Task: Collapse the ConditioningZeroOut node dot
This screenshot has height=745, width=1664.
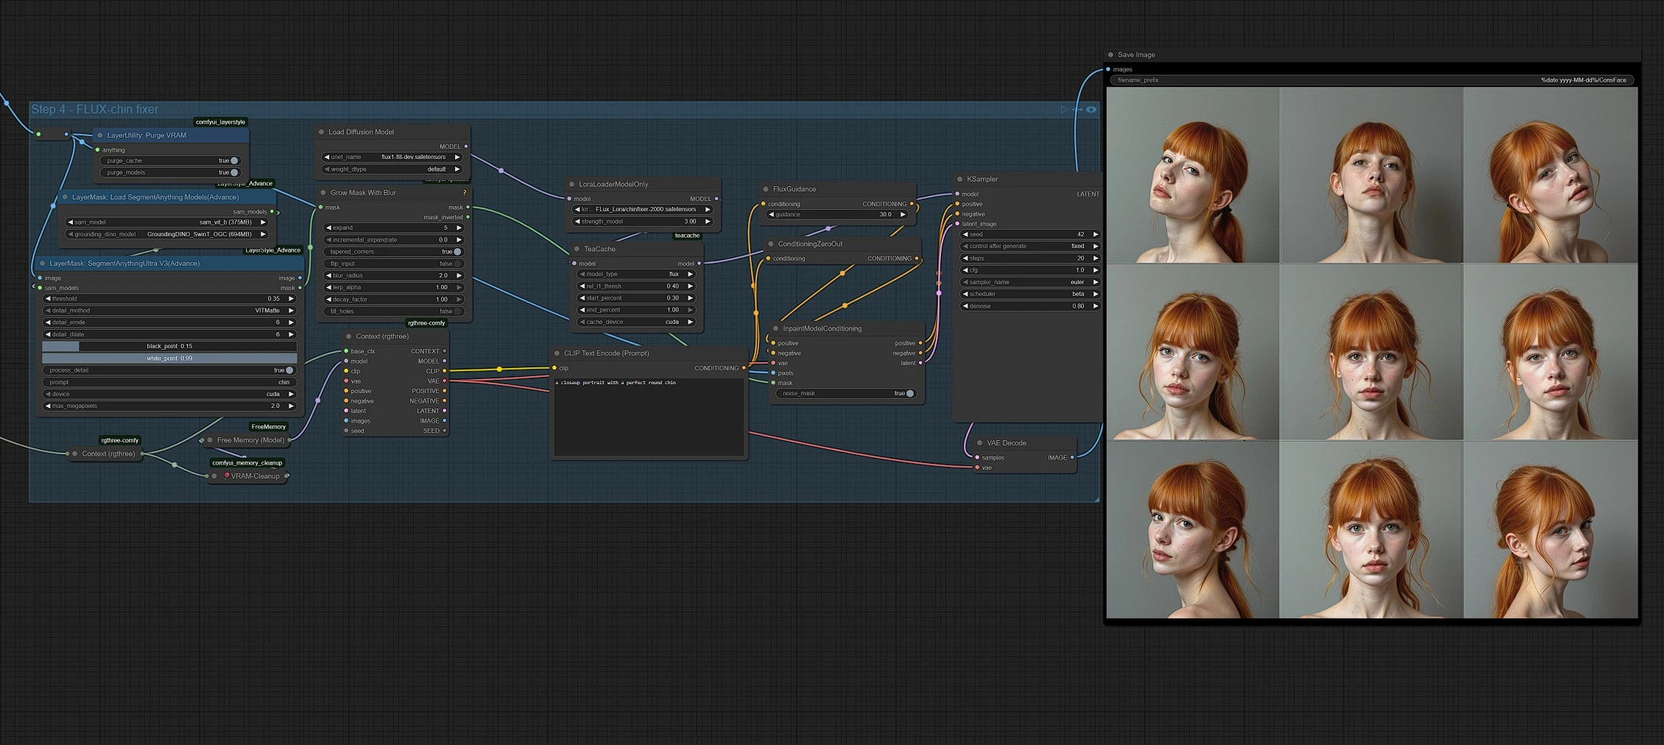Action: 771,244
